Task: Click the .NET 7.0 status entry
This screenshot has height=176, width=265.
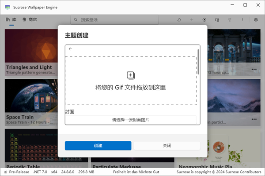Action: [40, 172]
